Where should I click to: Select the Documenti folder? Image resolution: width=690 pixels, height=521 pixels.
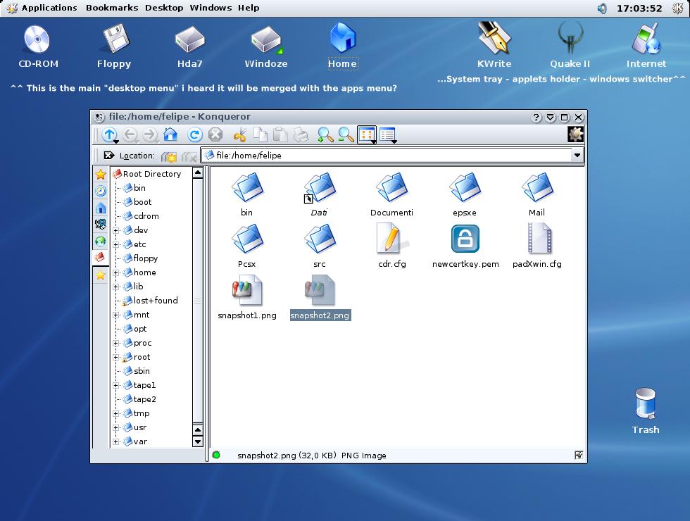click(391, 194)
